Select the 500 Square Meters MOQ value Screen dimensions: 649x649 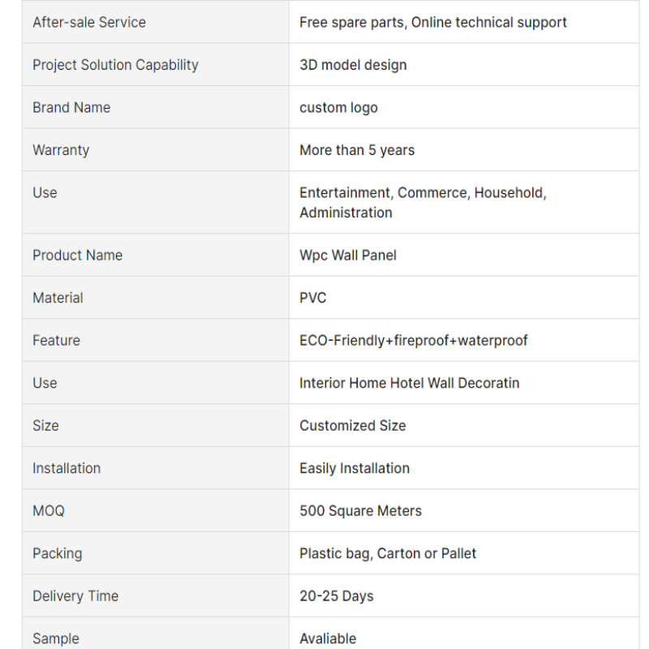(360, 511)
